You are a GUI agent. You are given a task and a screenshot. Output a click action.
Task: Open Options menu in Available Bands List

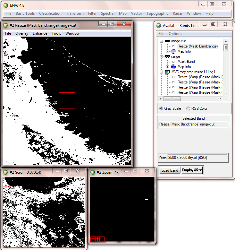[175, 34]
